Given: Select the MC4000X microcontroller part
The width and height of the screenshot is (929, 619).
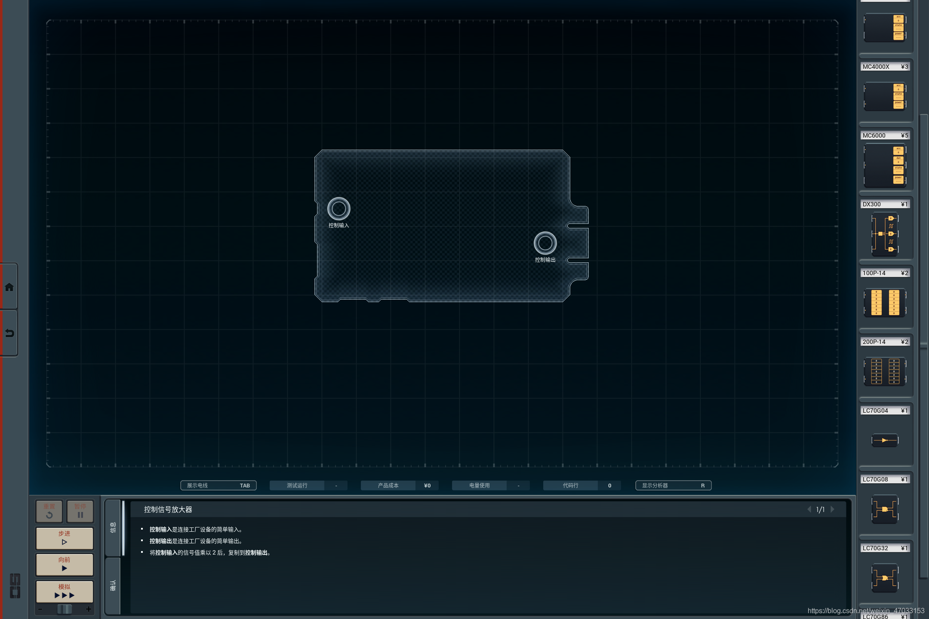Looking at the screenshot, I should point(885,96).
